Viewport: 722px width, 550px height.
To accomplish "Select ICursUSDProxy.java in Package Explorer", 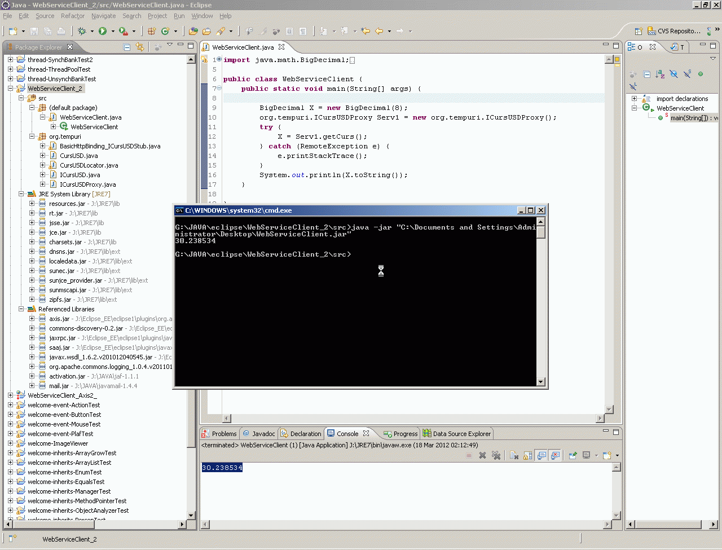I will click(87, 184).
